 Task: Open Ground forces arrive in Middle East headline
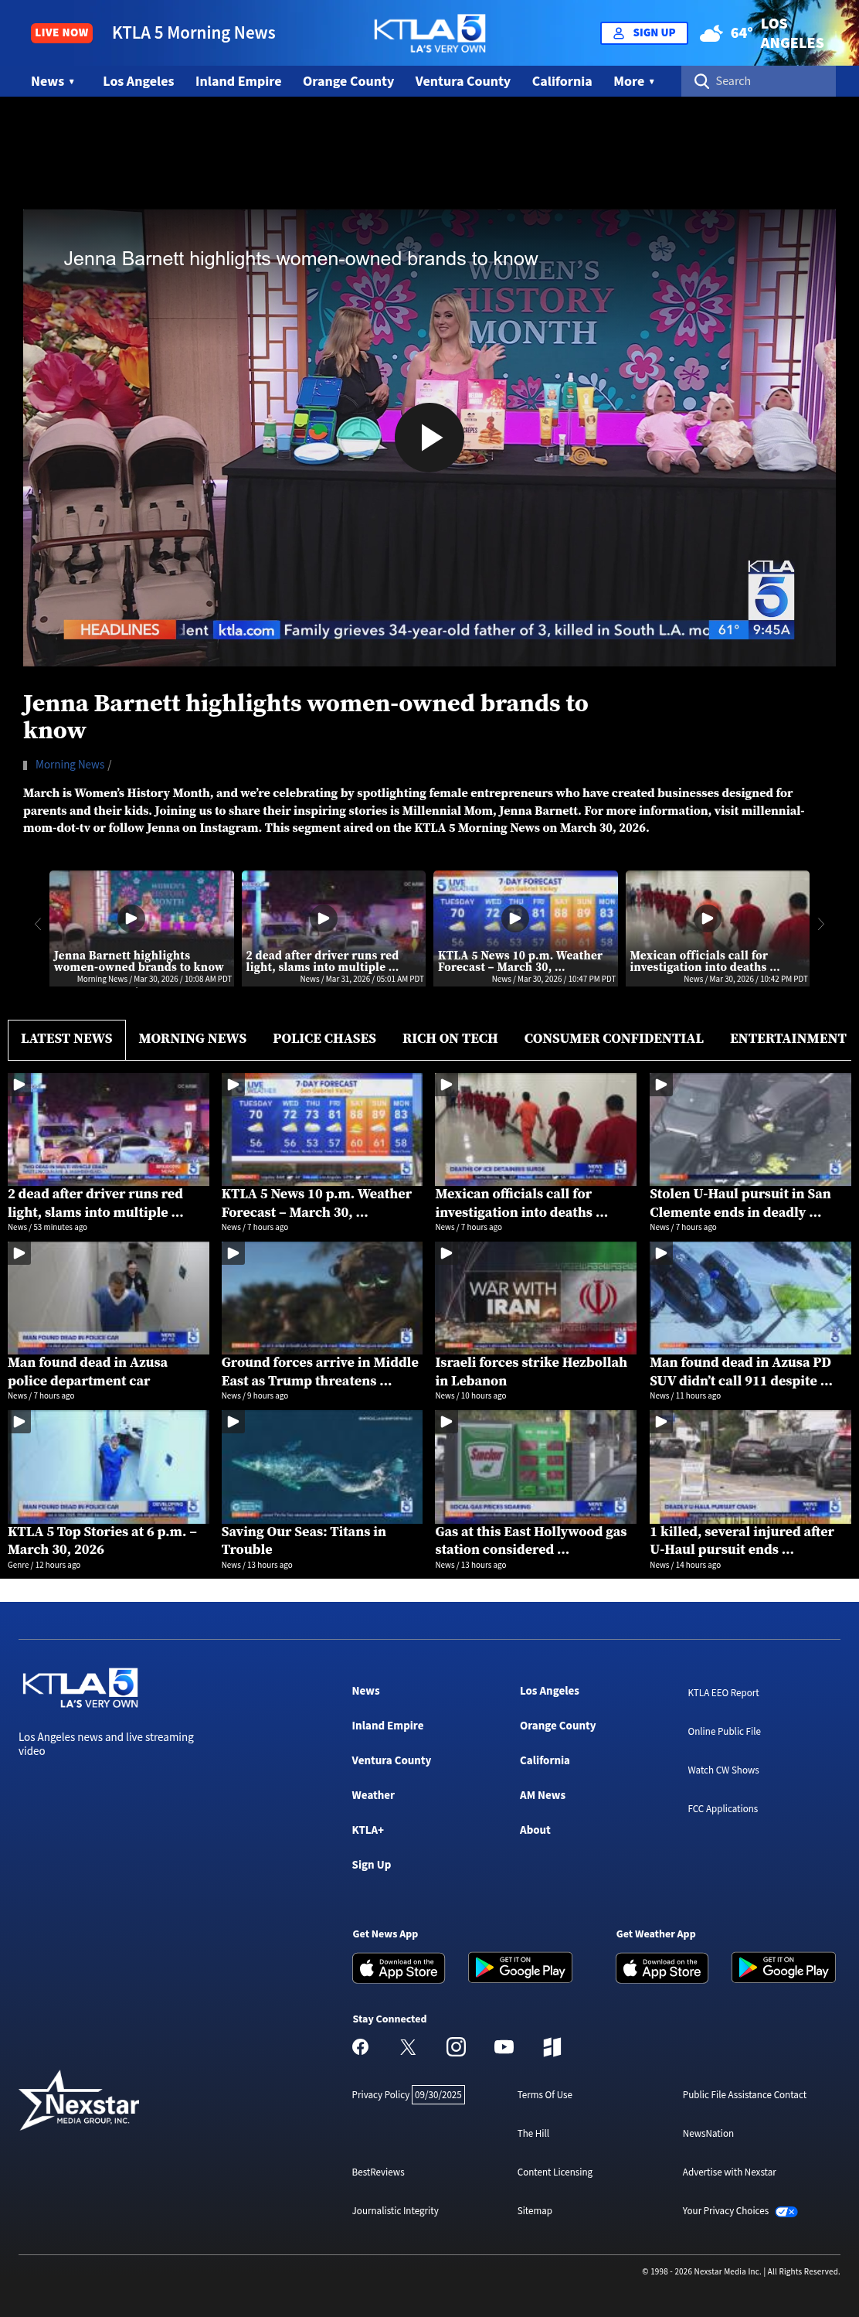[320, 1371]
